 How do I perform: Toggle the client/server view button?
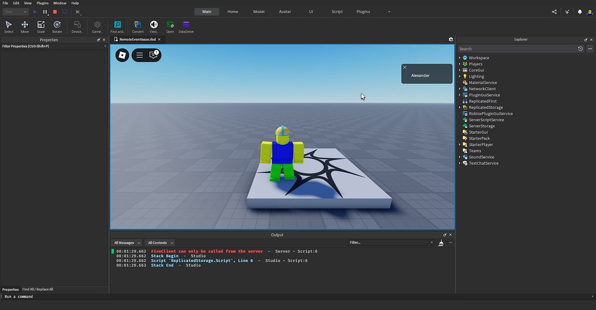click(65, 12)
